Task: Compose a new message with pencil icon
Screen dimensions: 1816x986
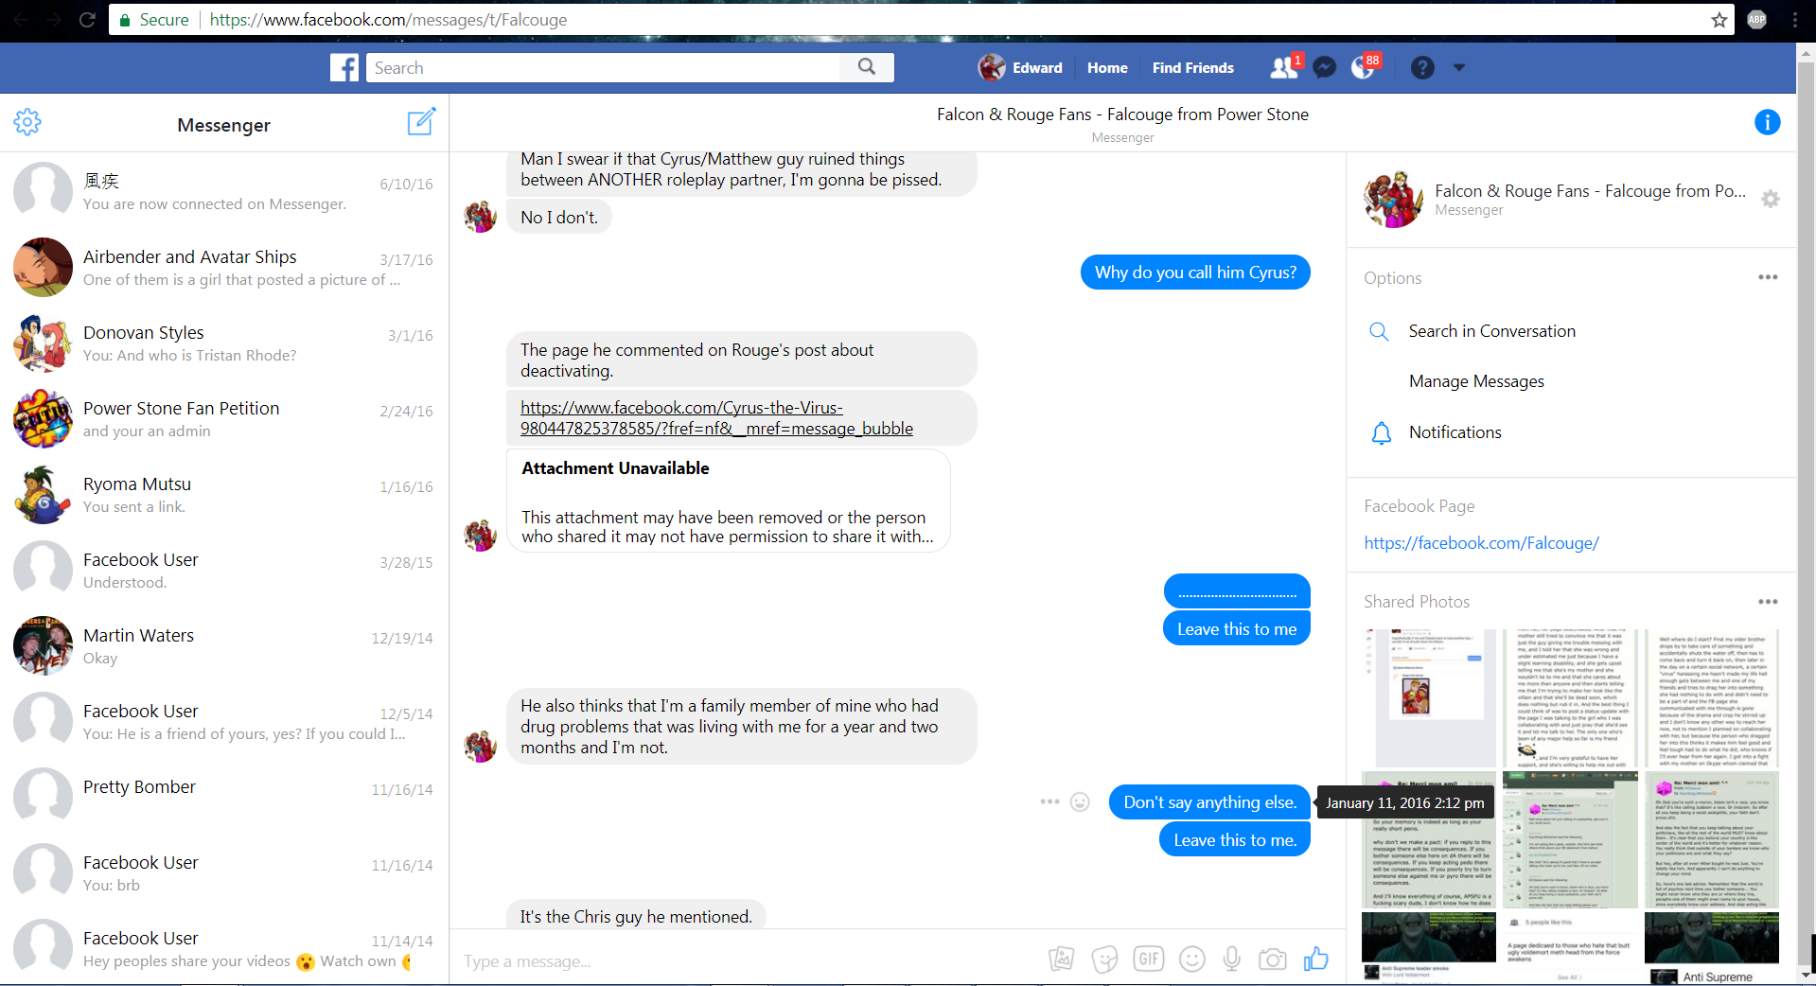Action: (421, 121)
